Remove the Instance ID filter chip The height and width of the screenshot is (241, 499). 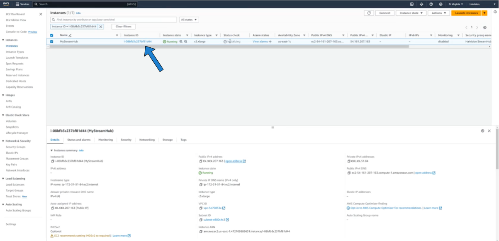(101, 27)
